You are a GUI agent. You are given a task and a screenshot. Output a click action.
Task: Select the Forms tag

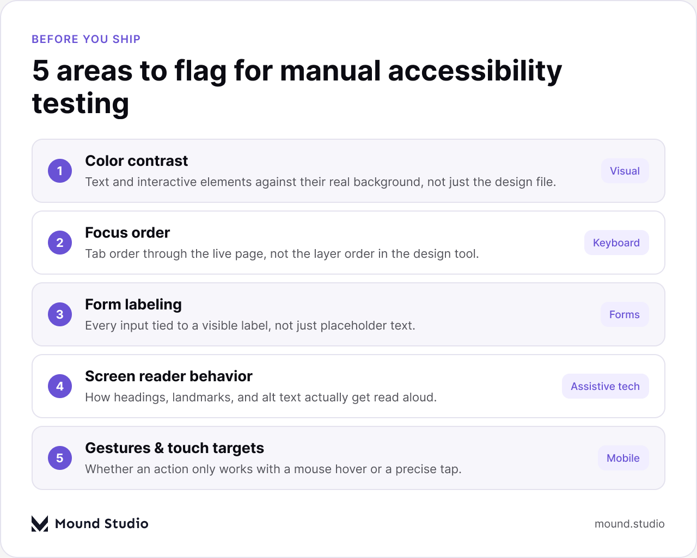click(x=625, y=314)
